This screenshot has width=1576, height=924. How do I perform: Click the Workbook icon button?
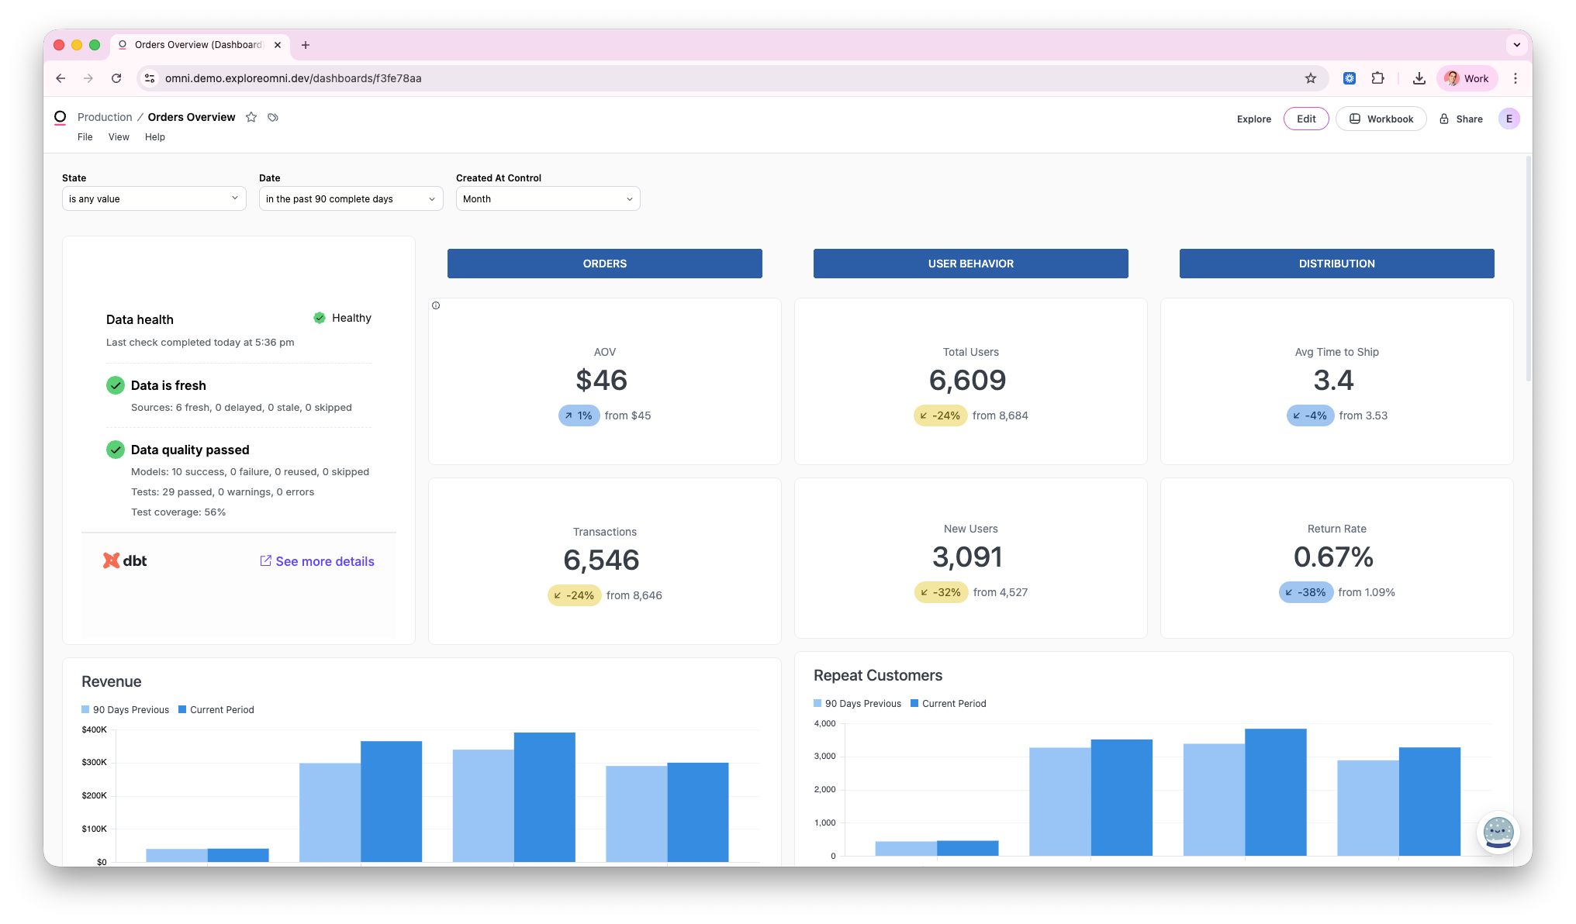coord(1355,119)
